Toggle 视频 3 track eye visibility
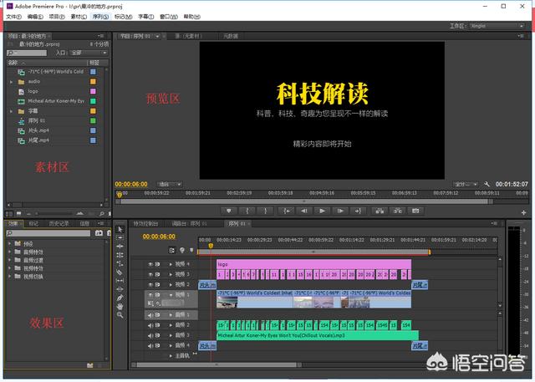 (150, 274)
